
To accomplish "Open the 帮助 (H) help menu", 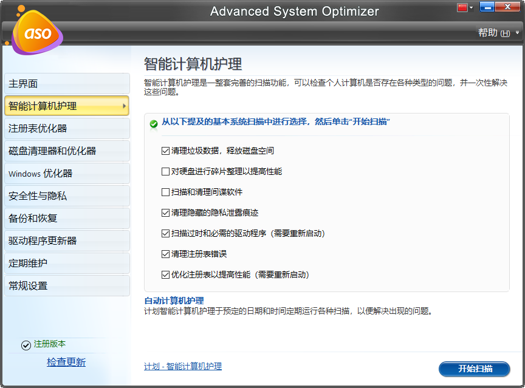I will click(x=494, y=33).
